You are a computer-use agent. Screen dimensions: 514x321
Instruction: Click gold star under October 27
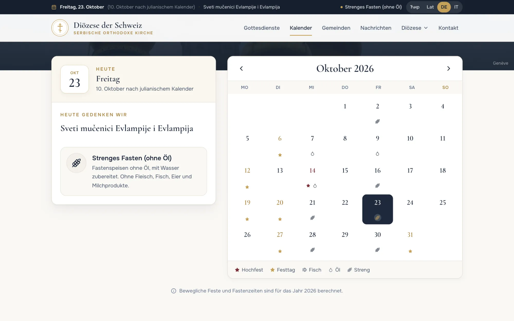pyautogui.click(x=280, y=251)
